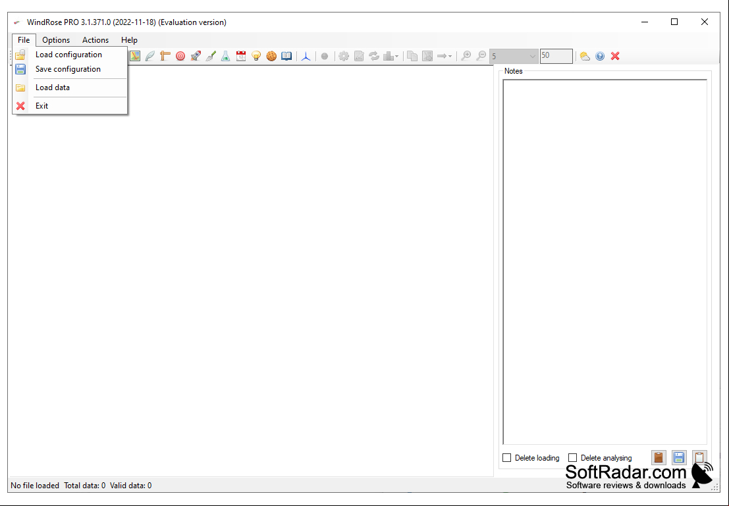The height and width of the screenshot is (506, 729).
Task: Click the grey refresh arrows icon
Action: 374,56
